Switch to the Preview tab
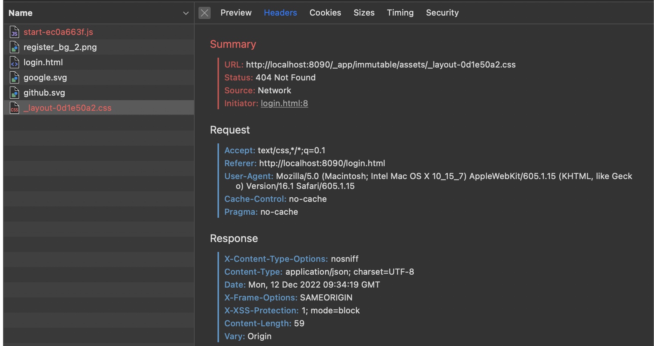This screenshot has width=654, height=346. tap(236, 13)
